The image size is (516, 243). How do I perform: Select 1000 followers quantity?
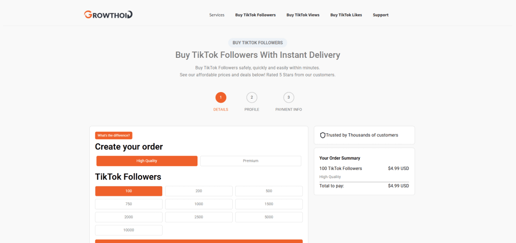pyautogui.click(x=199, y=204)
